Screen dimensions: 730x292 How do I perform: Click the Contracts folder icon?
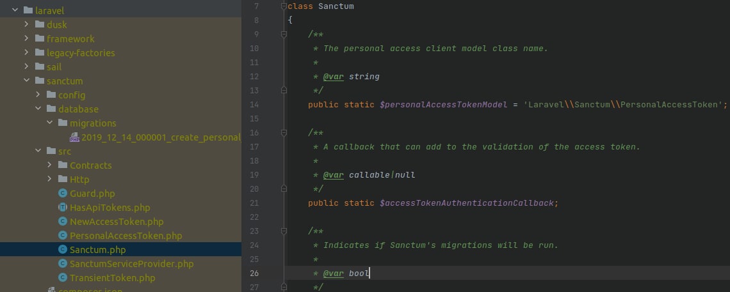tap(63, 165)
